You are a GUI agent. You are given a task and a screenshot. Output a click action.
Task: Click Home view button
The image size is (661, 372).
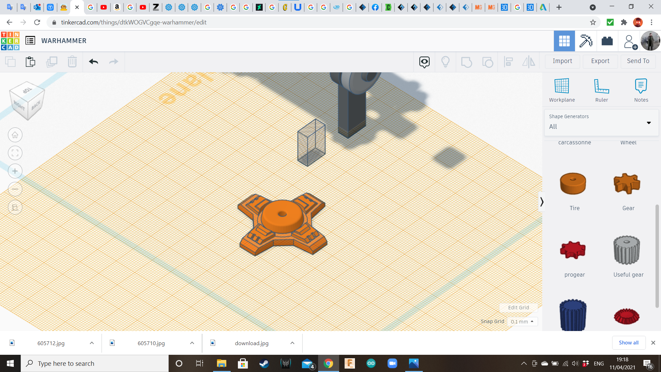[15, 135]
